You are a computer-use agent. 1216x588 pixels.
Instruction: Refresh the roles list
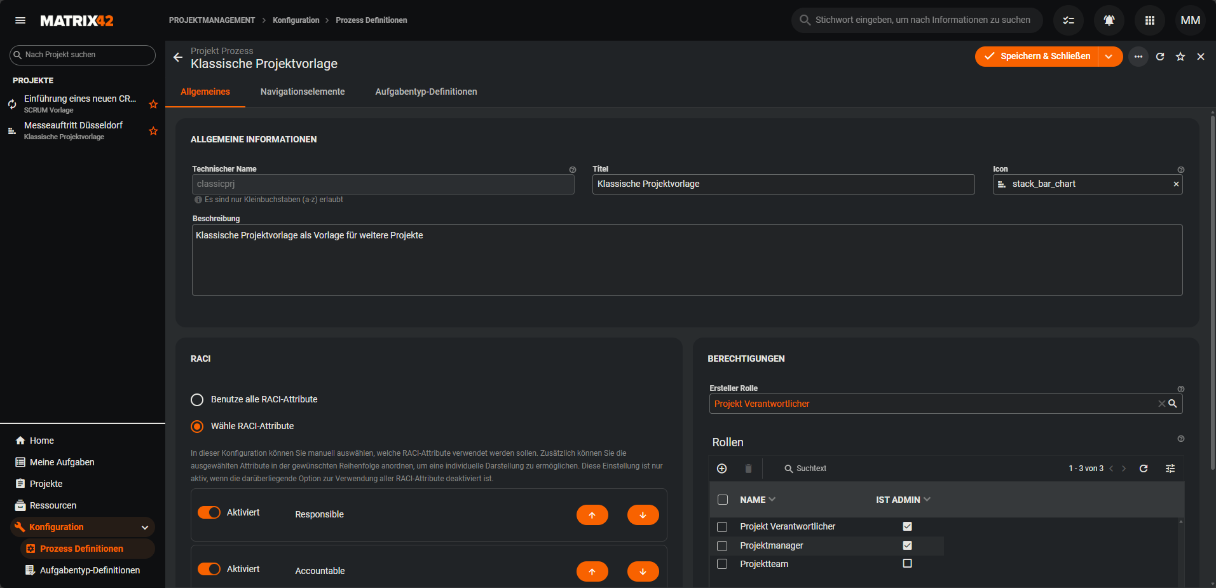(1144, 468)
